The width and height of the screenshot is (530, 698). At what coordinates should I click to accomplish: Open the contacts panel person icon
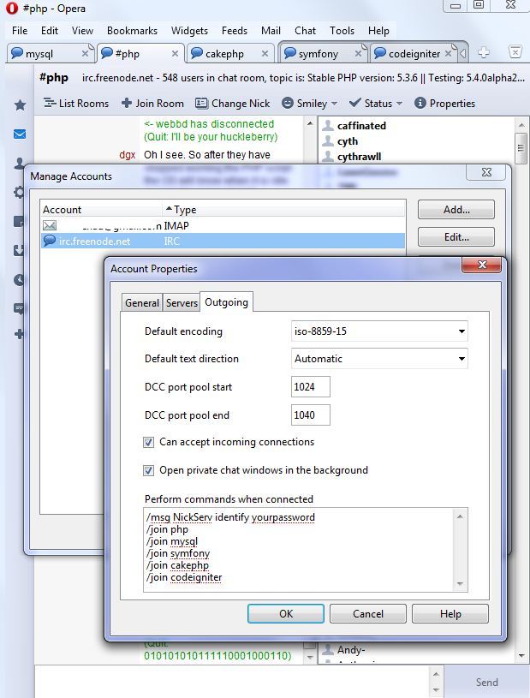pyautogui.click(x=19, y=163)
